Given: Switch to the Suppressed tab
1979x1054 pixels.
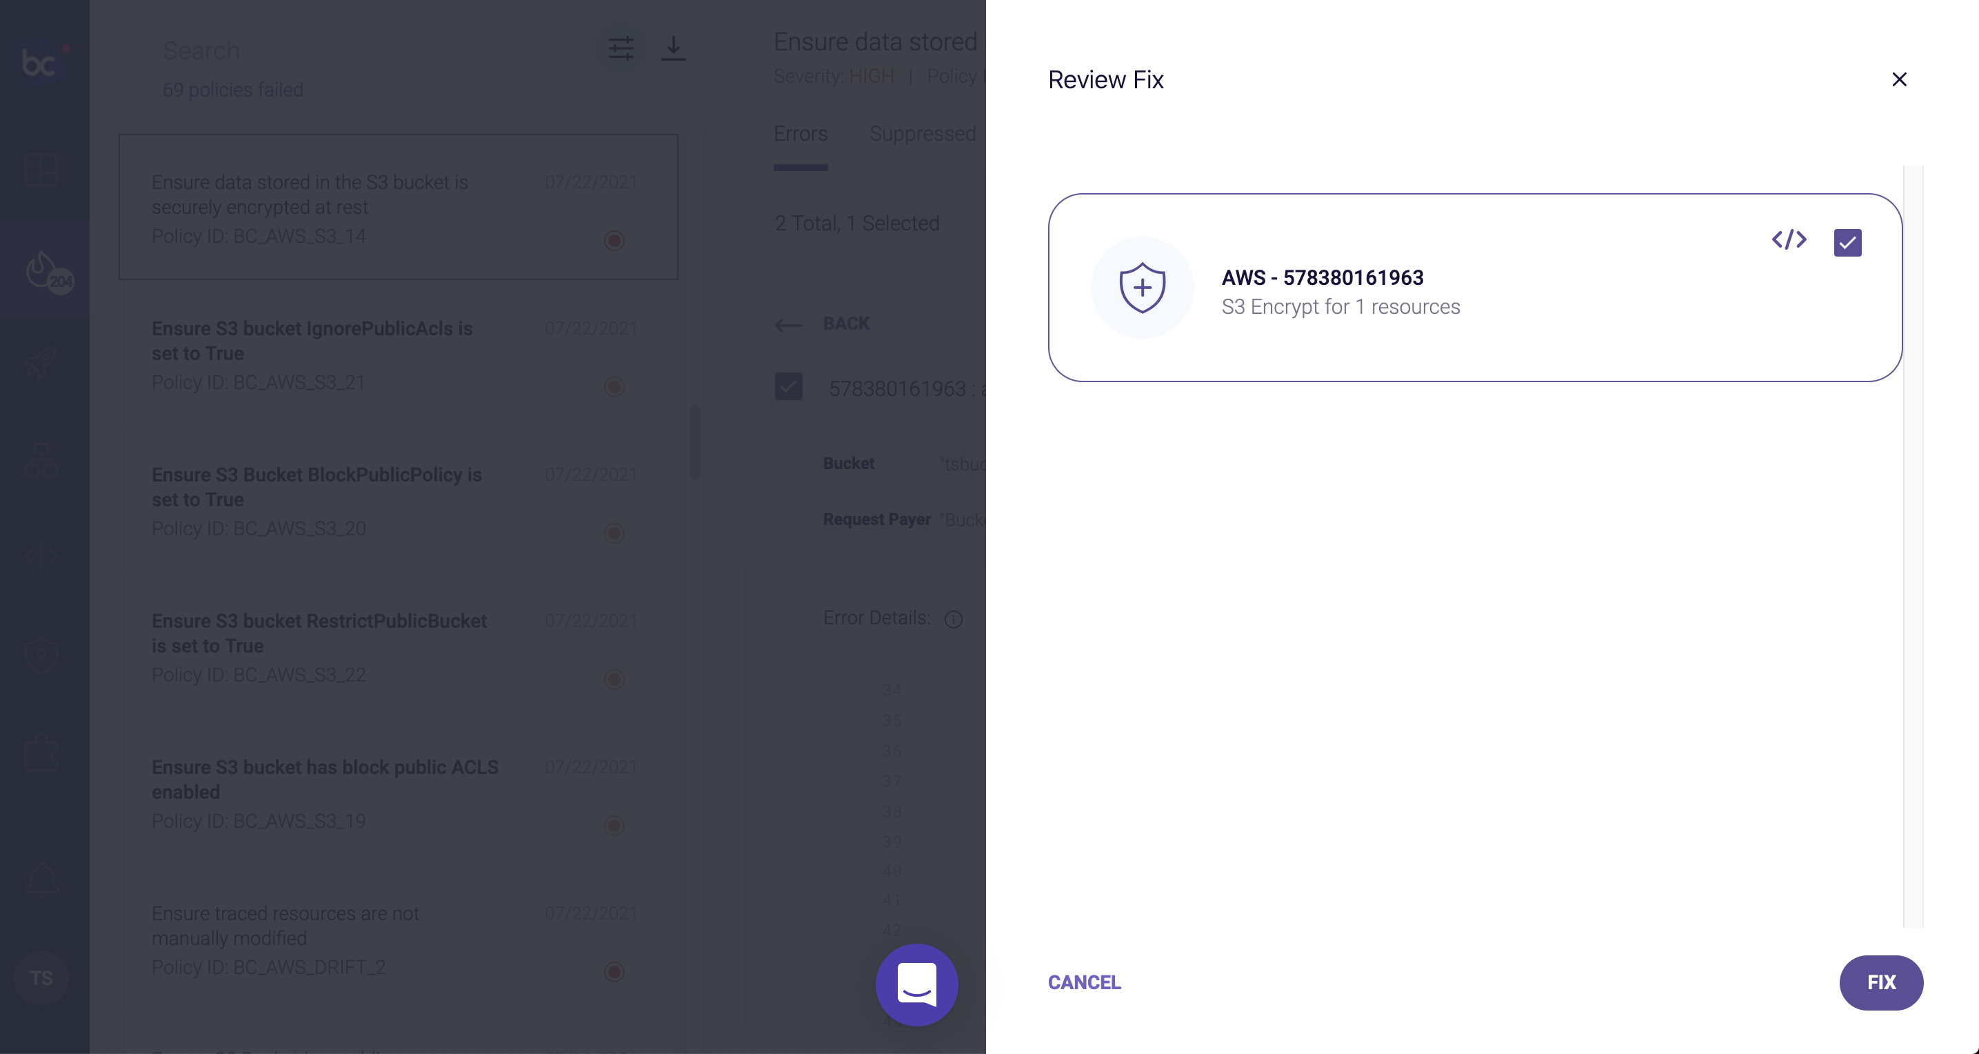Looking at the screenshot, I should [923, 134].
